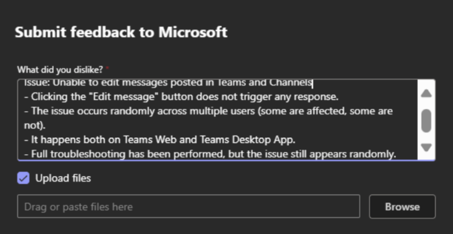Screen dimensions: 453x234
Task: Click the scroll down arrow in feedback box
Action: pos(426,147)
